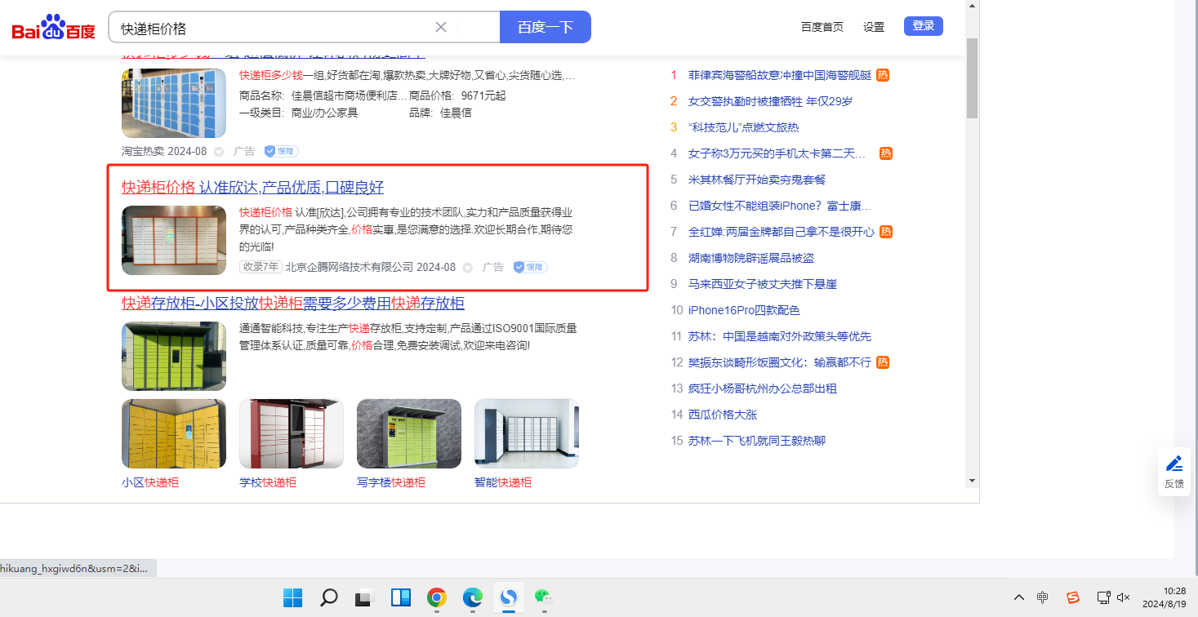
Task: Open the red 学校快递柜 thumbnail image
Action: (x=292, y=433)
